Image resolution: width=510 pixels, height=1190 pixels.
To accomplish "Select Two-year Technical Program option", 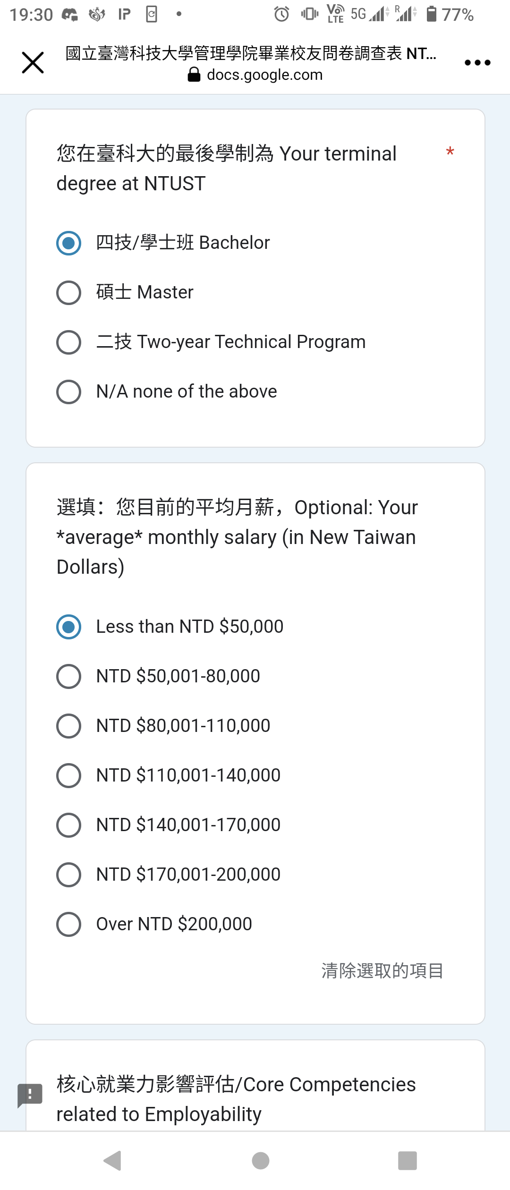I will 211,342.
